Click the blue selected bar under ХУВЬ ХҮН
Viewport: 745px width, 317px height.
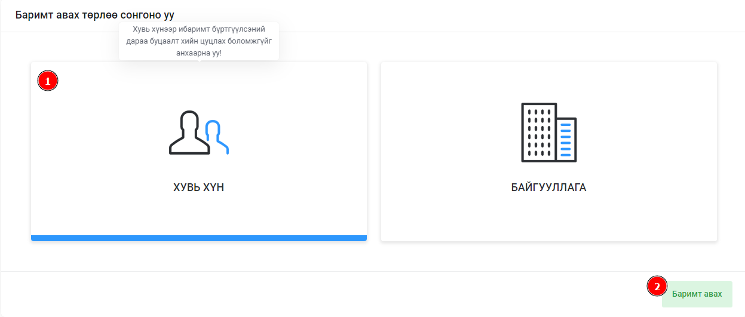198,238
